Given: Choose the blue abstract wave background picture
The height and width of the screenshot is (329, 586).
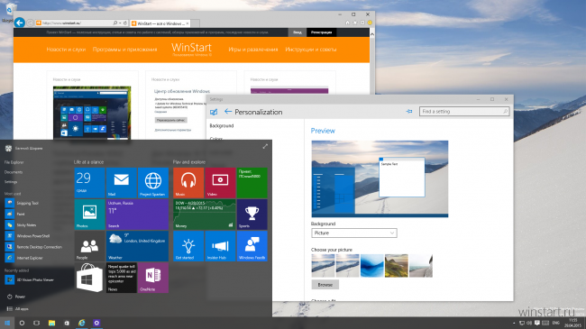Looking at the screenshot, I should pos(371,265).
